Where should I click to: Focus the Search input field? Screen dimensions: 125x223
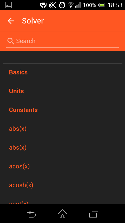[x=63, y=41]
